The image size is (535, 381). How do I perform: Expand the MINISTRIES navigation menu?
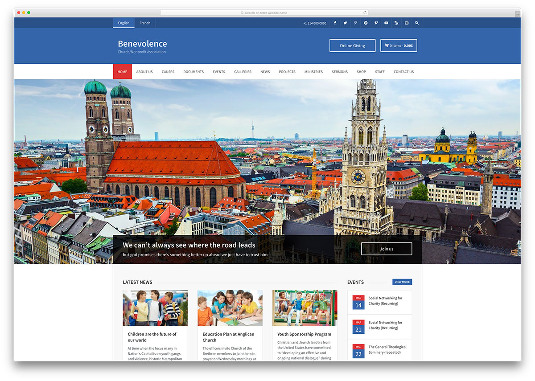pos(313,71)
